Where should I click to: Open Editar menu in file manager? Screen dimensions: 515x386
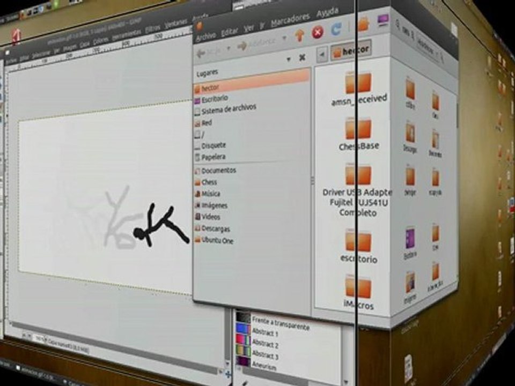[x=229, y=32]
